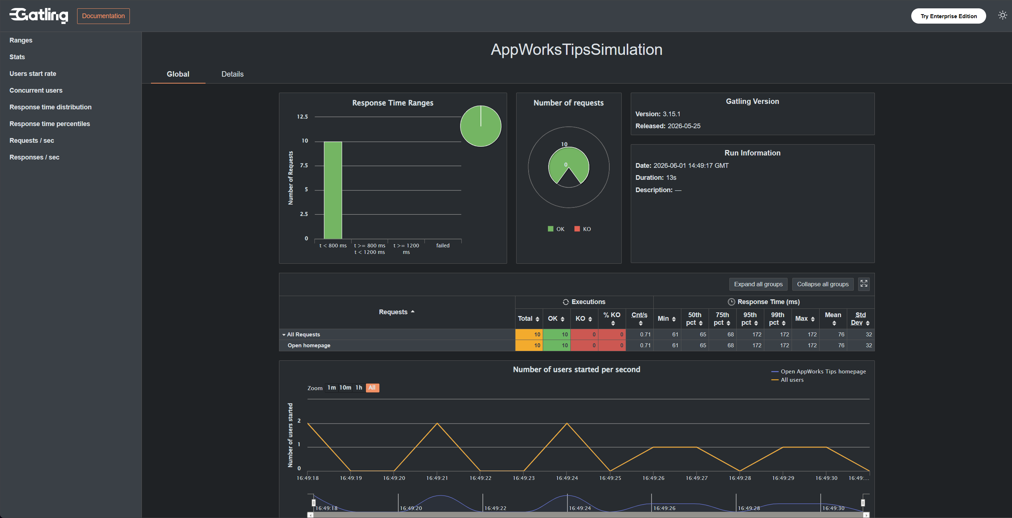
Task: Toggle All users series legend
Action: [x=787, y=380]
